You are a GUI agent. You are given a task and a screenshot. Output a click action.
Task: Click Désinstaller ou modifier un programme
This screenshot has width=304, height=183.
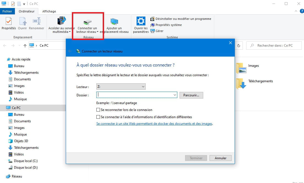(181, 19)
